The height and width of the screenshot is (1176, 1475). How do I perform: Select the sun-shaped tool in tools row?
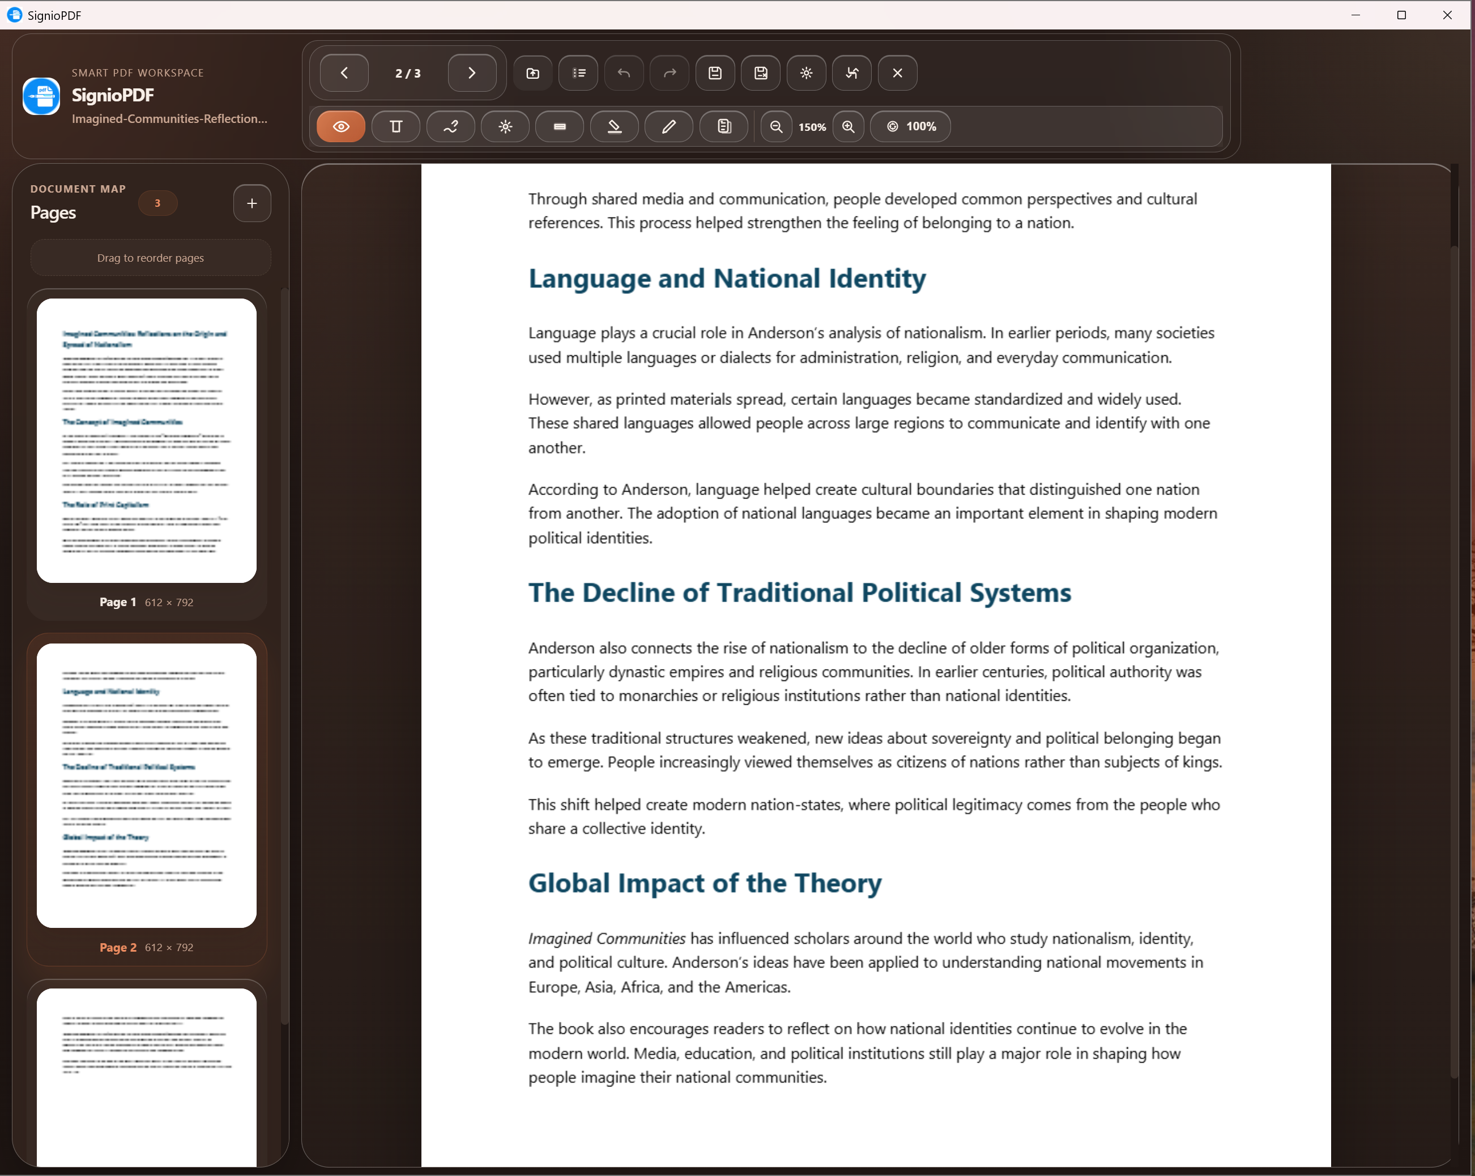(505, 126)
